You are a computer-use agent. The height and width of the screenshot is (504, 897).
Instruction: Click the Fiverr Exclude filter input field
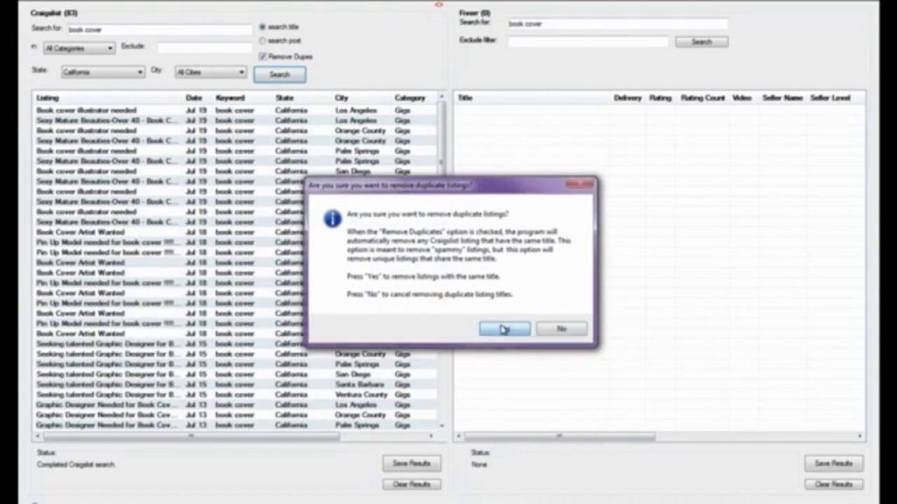588,41
